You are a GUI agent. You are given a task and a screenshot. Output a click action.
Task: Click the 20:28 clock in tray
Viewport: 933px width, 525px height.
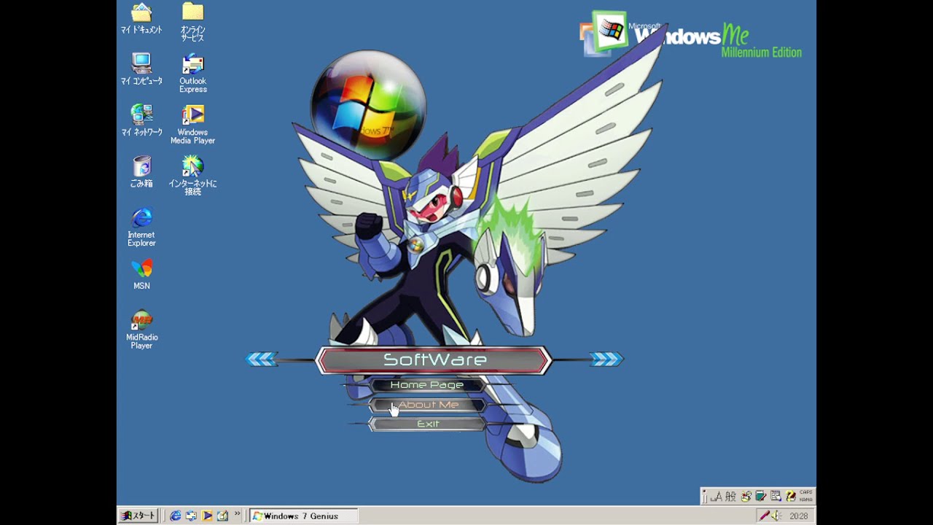[x=798, y=516]
